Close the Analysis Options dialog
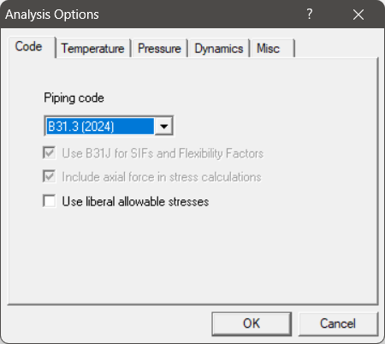The width and height of the screenshot is (385, 344). [x=358, y=15]
